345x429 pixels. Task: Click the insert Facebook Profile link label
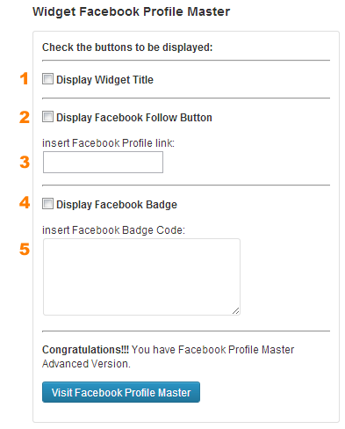click(108, 143)
